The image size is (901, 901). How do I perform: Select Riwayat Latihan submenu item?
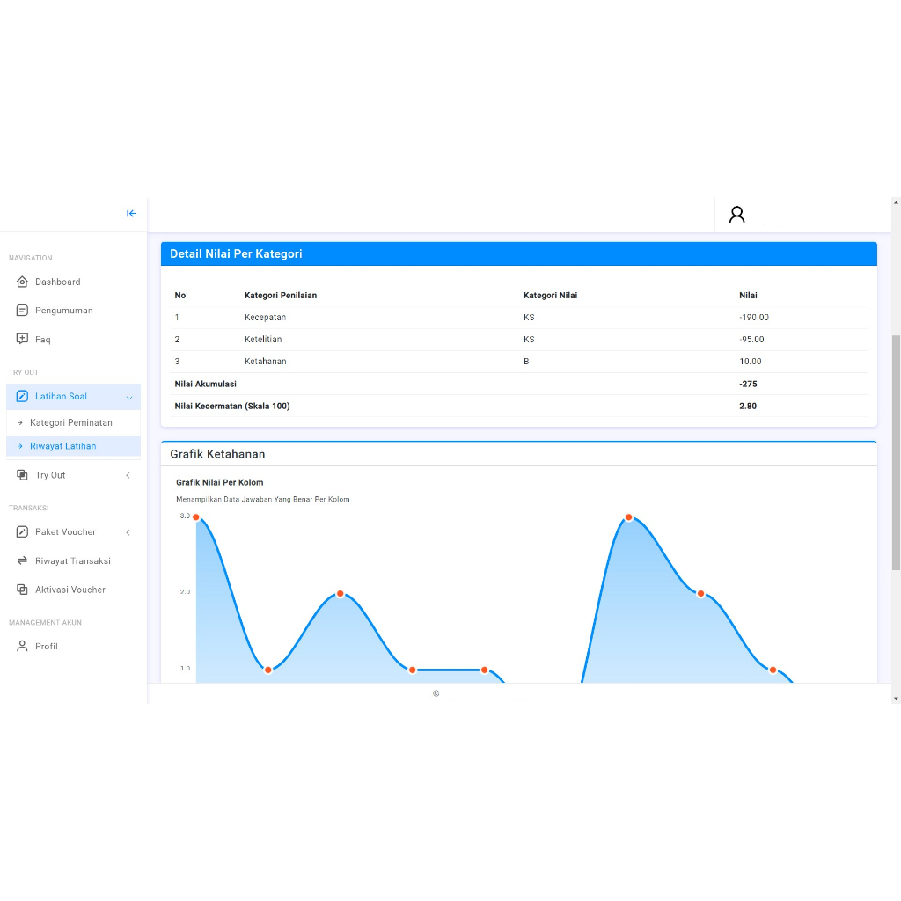(x=62, y=446)
